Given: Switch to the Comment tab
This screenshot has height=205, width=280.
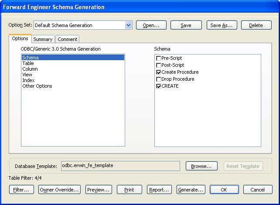Looking at the screenshot, I should tap(67, 39).
